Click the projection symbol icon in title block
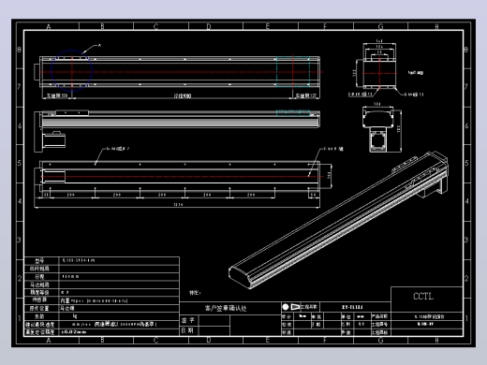Viewport: 487px width, 365px height. (x=291, y=307)
